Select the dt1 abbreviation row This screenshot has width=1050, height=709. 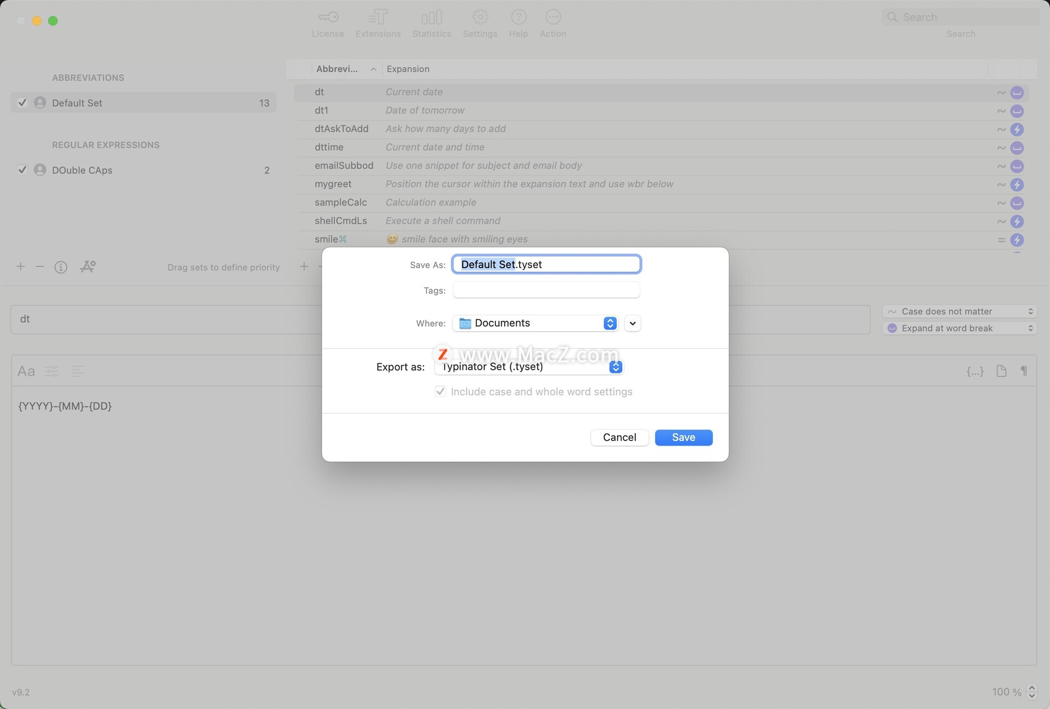(662, 111)
